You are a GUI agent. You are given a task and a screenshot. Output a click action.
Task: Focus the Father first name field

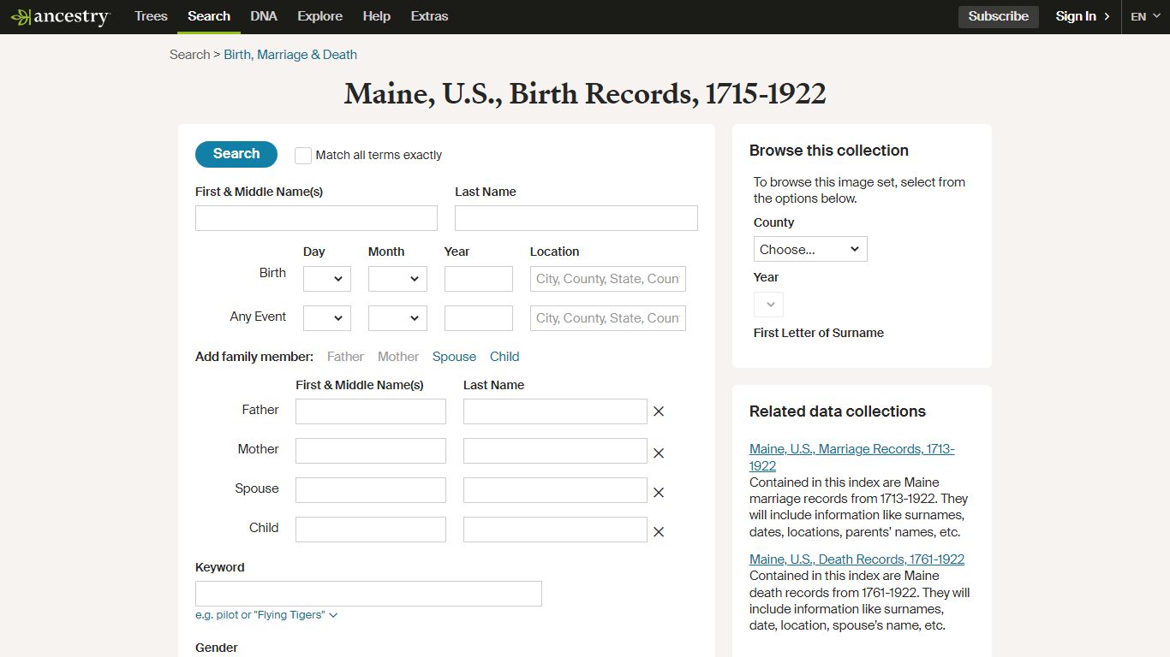[371, 411]
